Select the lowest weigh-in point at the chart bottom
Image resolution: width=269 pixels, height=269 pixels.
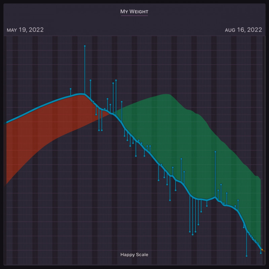[246, 256]
